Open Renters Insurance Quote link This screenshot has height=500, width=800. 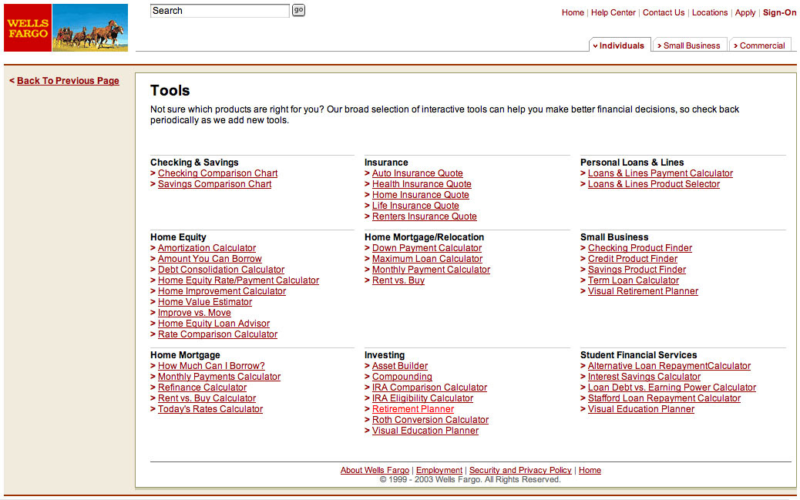[425, 216]
